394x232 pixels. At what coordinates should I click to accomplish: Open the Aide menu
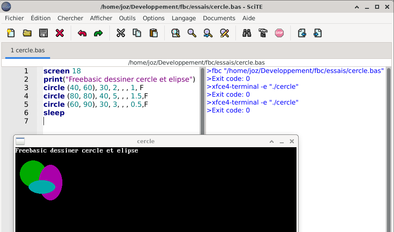249,18
